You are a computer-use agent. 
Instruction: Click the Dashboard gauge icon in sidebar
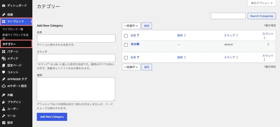tap(3, 6)
